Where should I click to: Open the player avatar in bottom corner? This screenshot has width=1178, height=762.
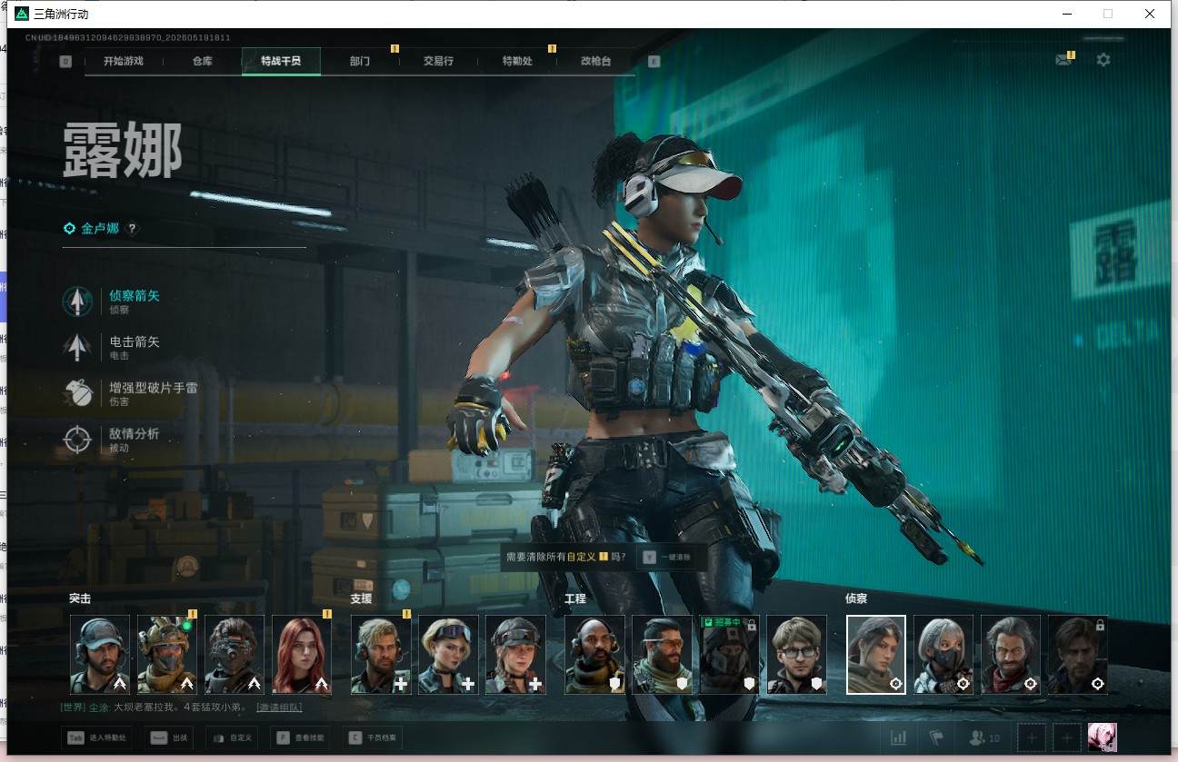[1103, 737]
